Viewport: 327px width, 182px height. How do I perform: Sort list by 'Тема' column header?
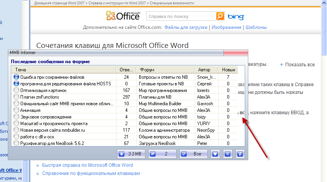[64, 70]
